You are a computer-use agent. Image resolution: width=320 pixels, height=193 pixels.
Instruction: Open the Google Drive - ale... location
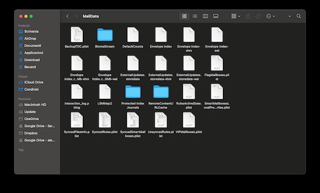[37, 140]
